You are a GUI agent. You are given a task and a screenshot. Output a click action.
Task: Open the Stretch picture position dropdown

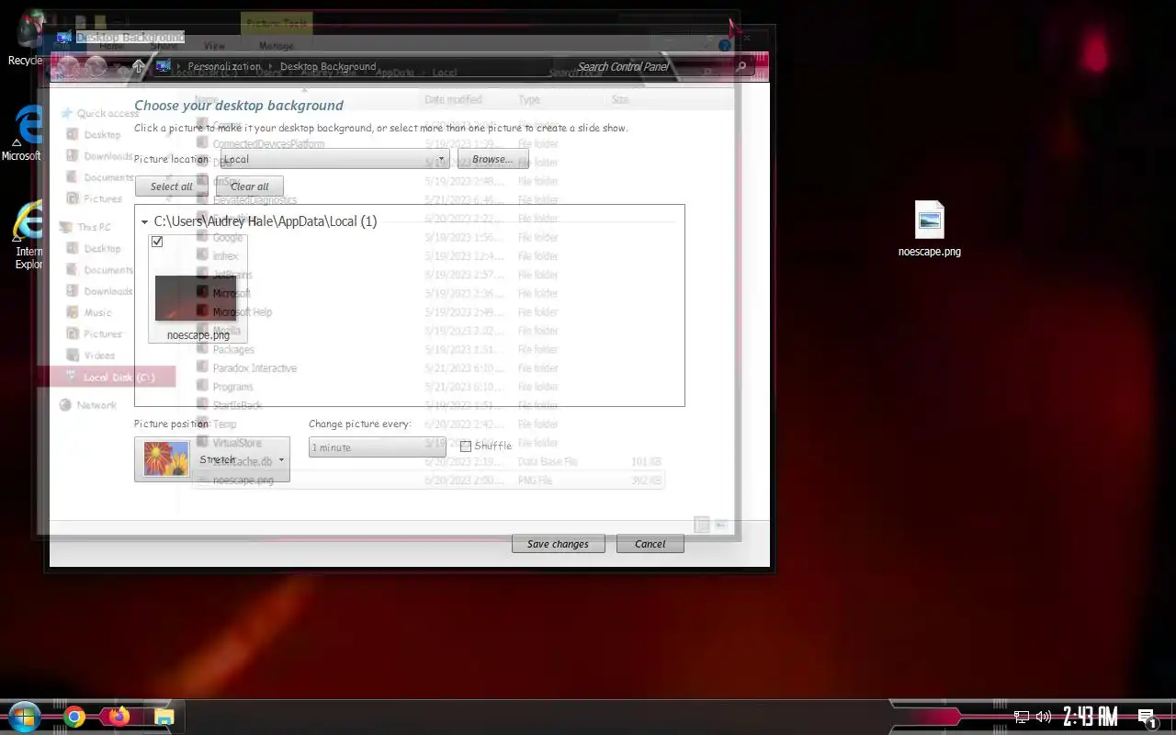tap(212, 459)
